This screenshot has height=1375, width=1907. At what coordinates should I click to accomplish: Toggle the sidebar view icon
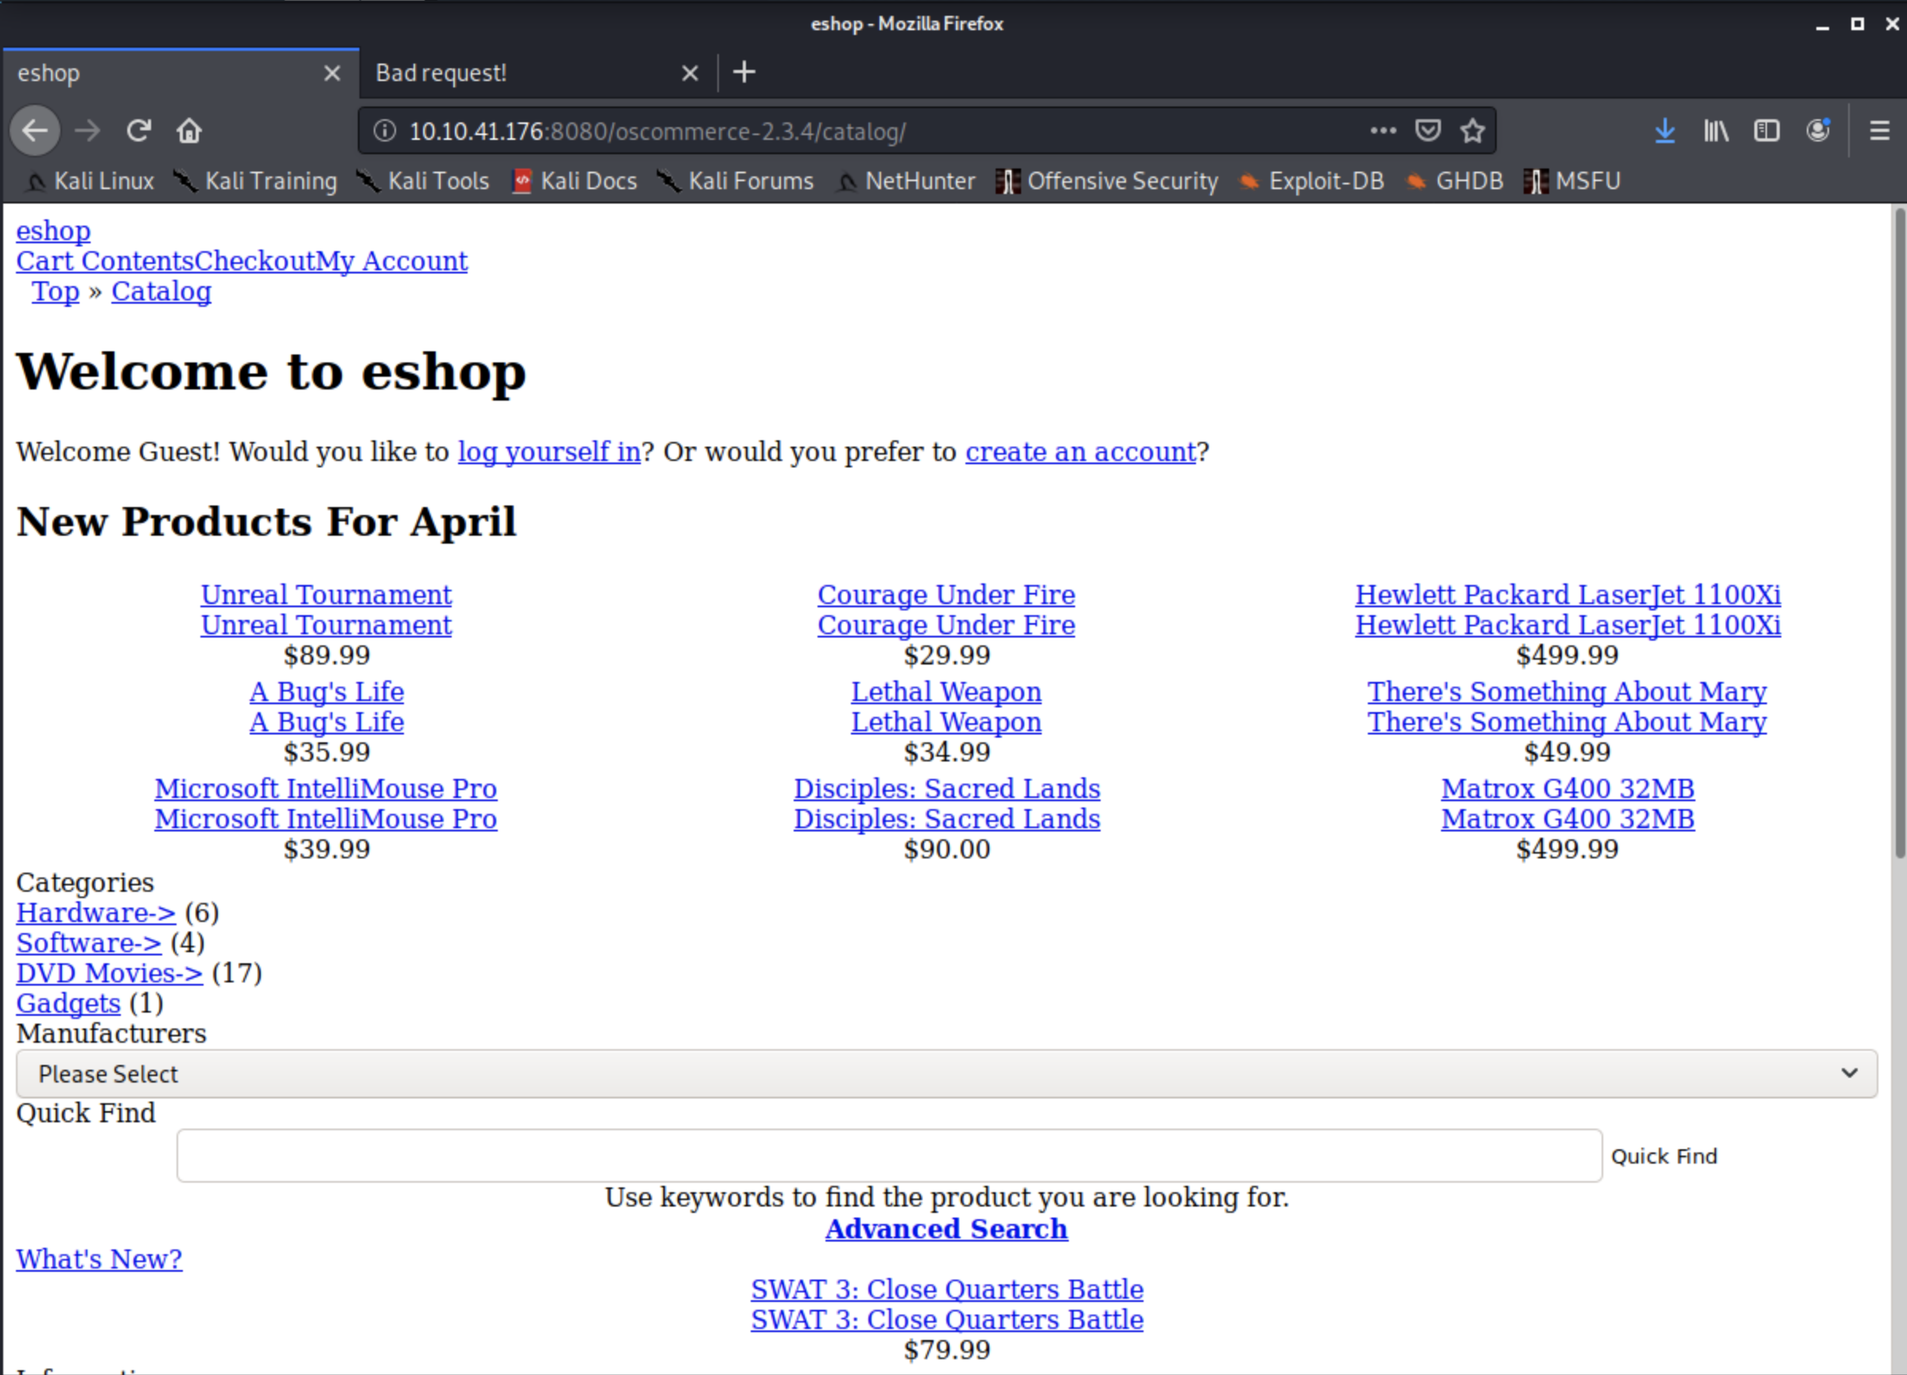1766,131
